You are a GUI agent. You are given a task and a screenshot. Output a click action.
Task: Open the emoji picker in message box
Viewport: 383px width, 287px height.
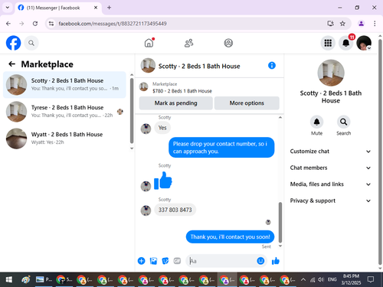click(x=260, y=261)
